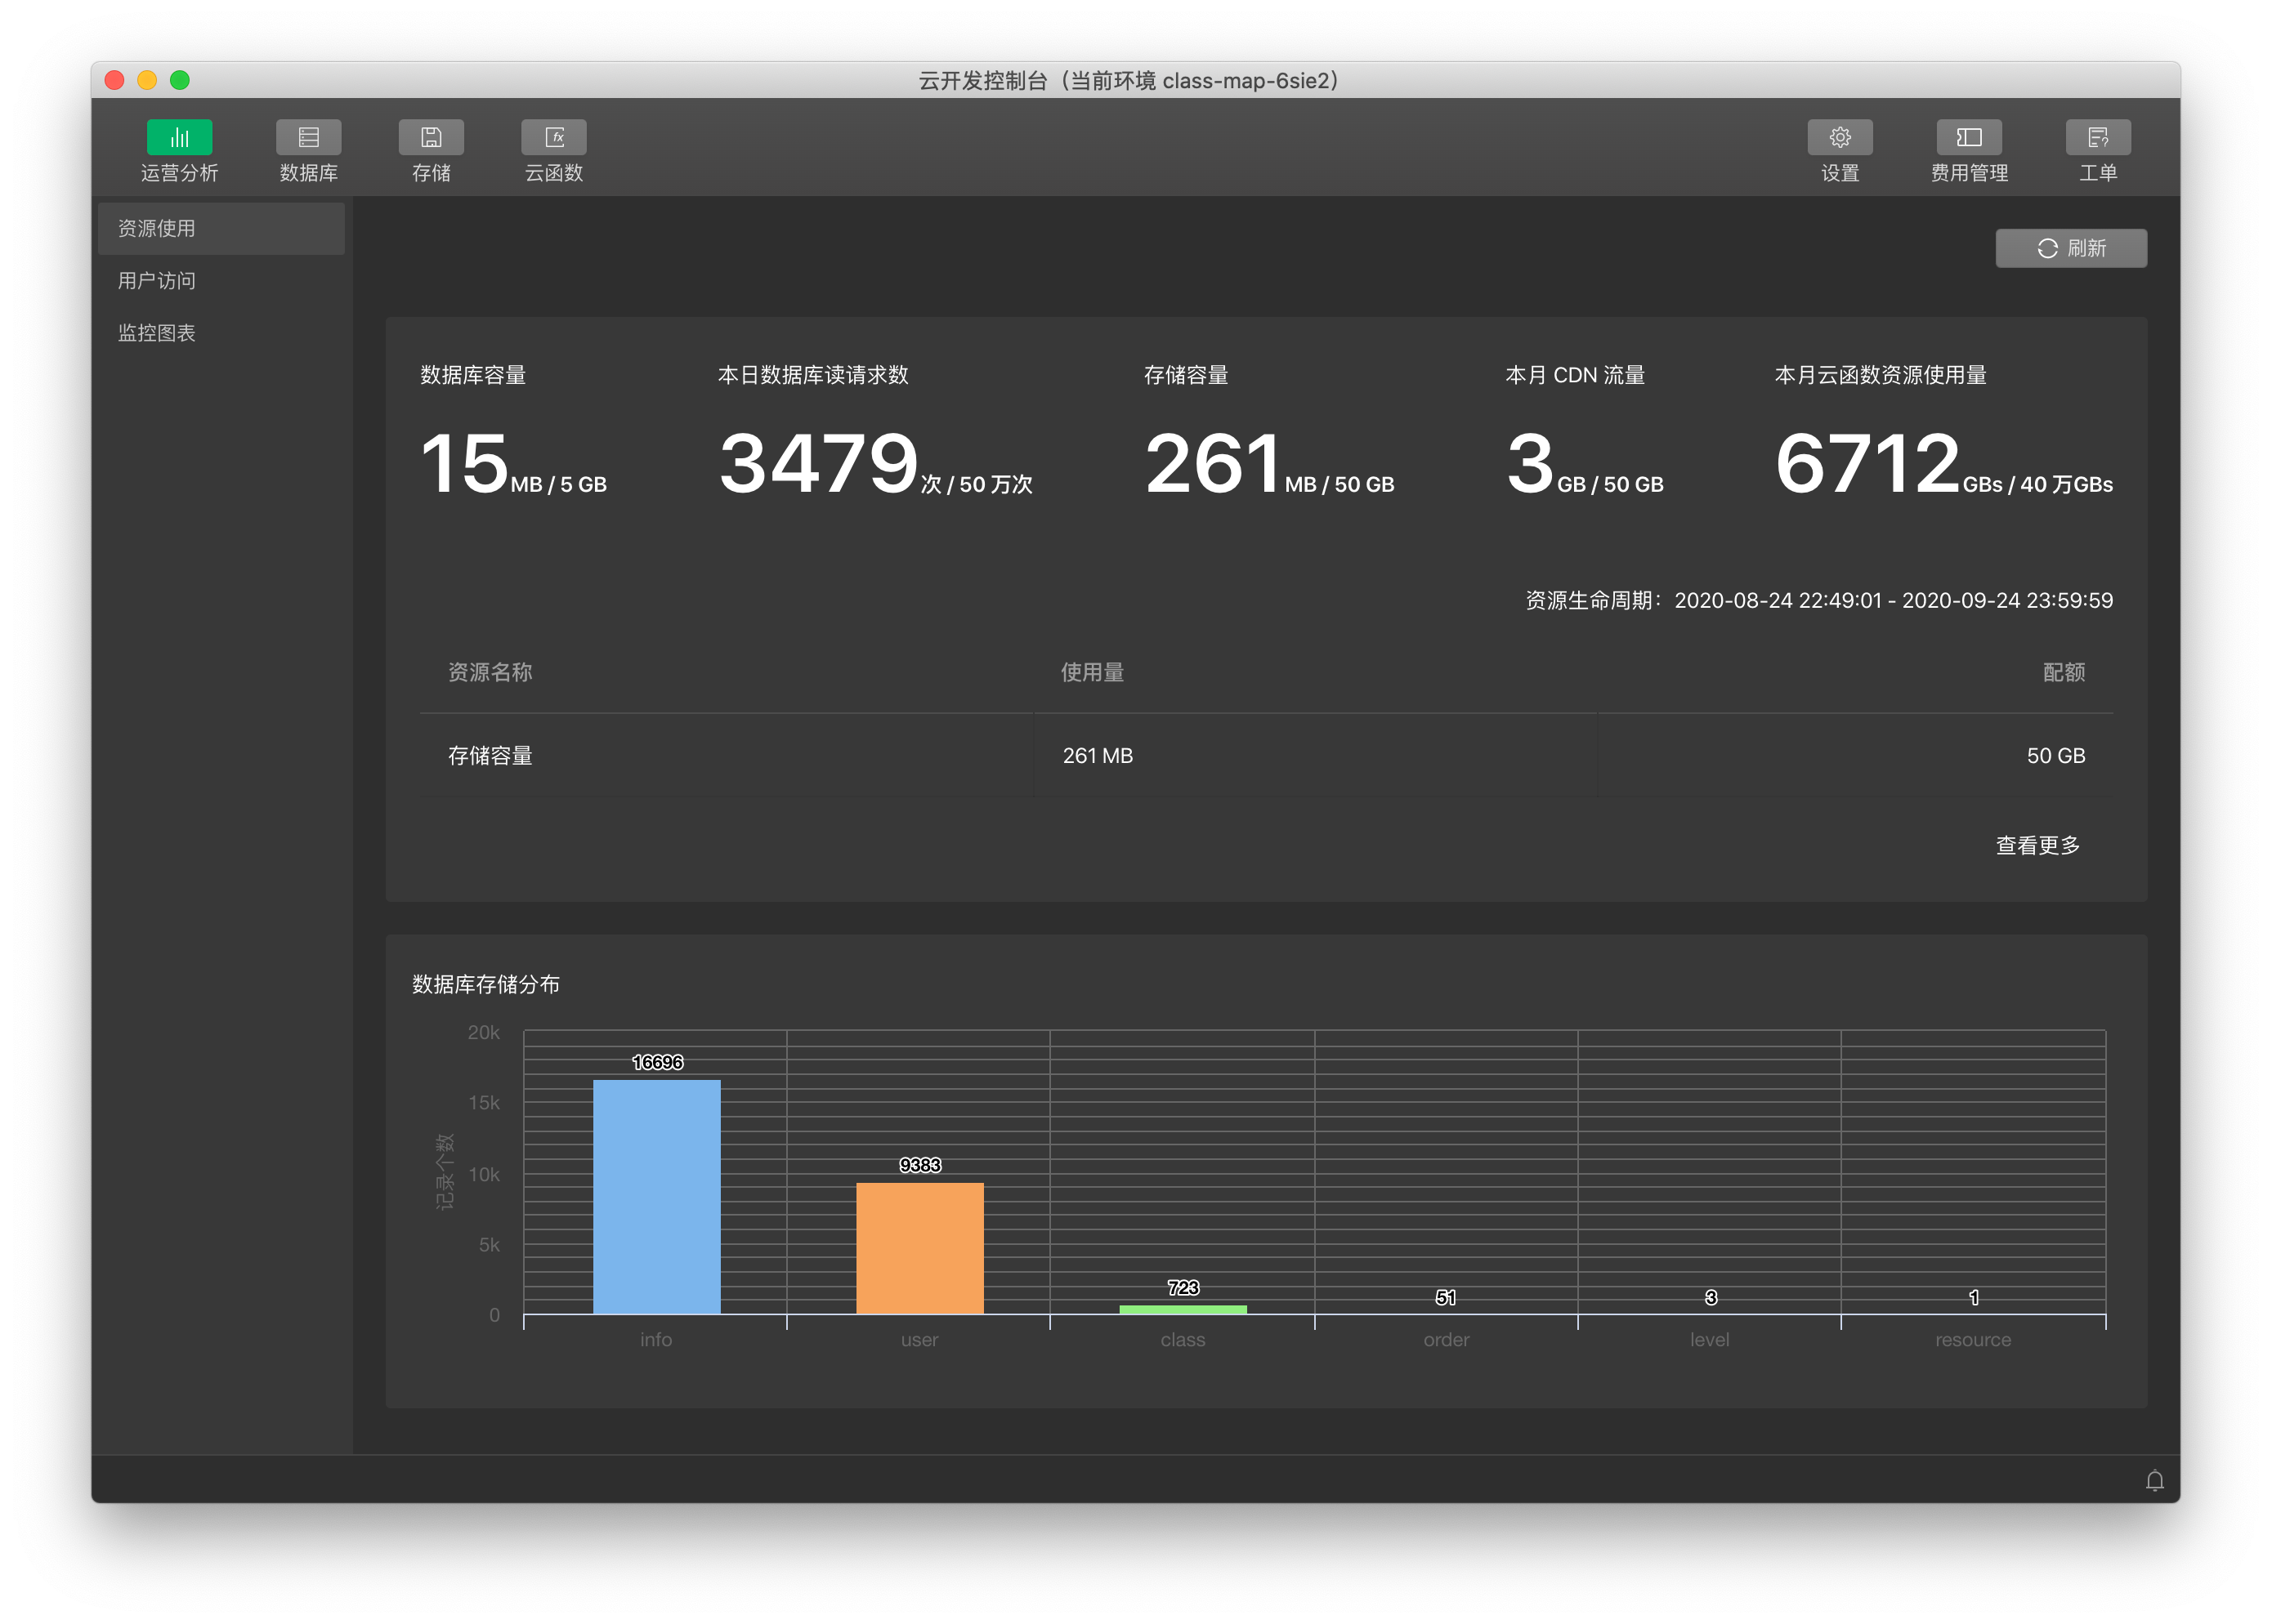Click the 查看更多 link
Image resolution: width=2272 pixels, height=1624 pixels.
click(x=2037, y=846)
